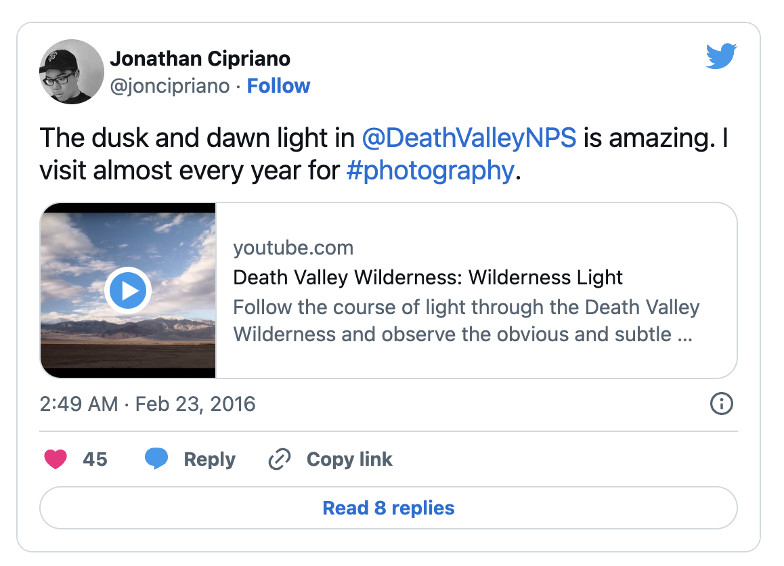
Task: Click the youtube.com domain label
Action: click(x=293, y=248)
